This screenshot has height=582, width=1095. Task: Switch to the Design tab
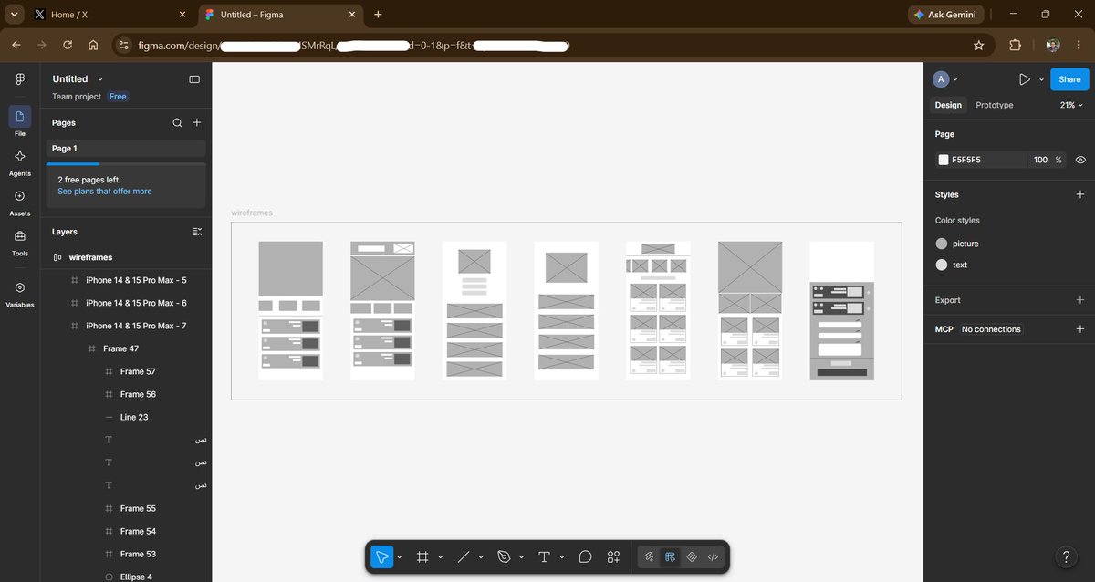(x=948, y=105)
